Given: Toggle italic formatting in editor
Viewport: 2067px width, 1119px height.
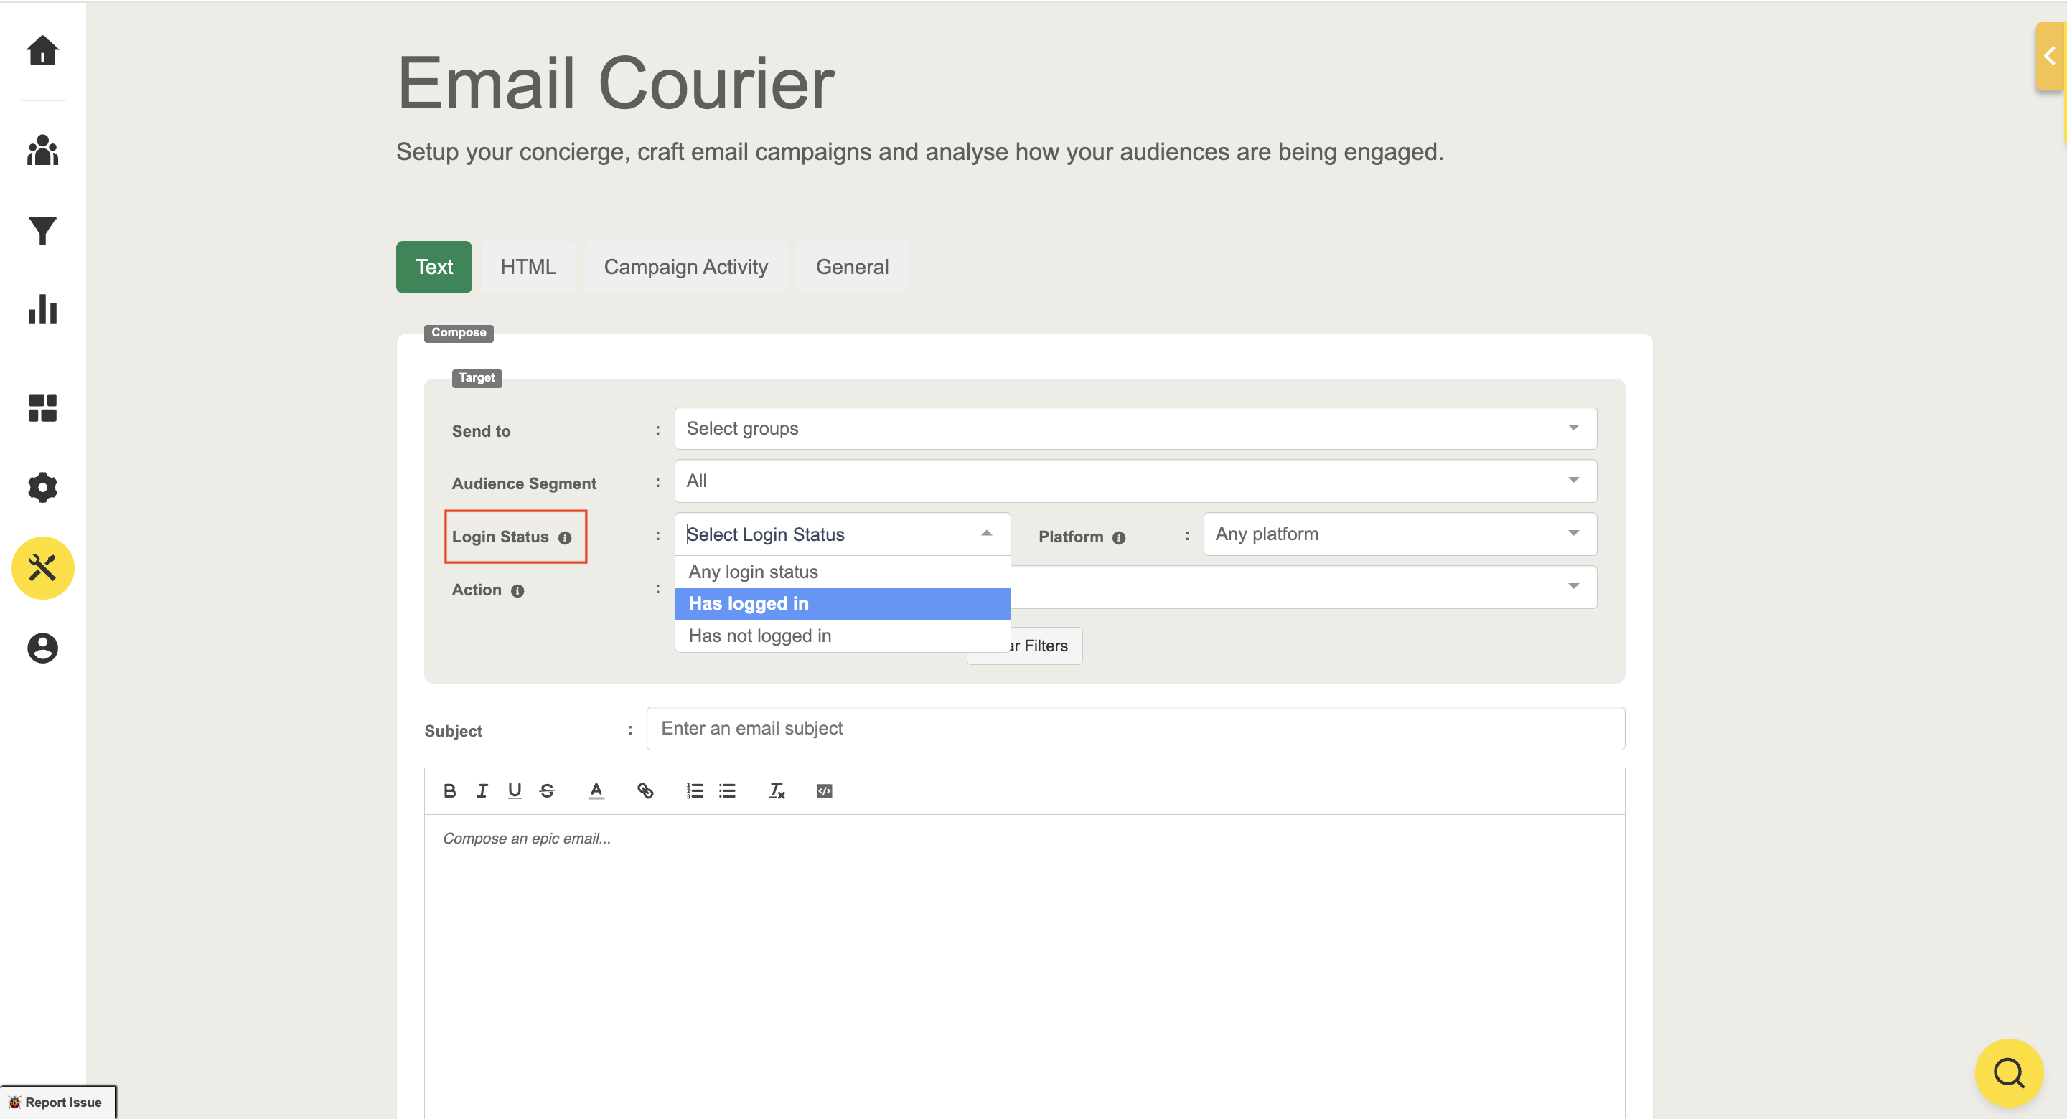Looking at the screenshot, I should pos(482,791).
